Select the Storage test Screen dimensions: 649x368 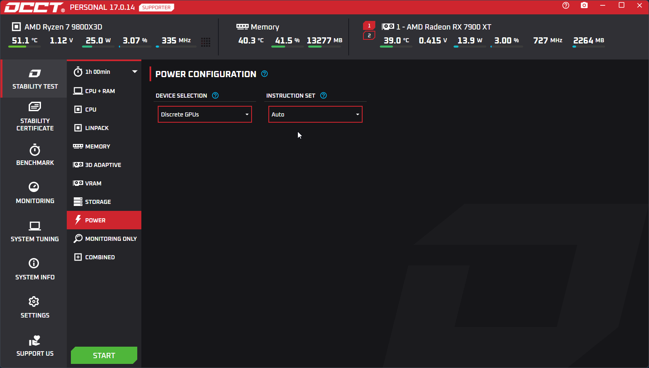pyautogui.click(x=104, y=202)
